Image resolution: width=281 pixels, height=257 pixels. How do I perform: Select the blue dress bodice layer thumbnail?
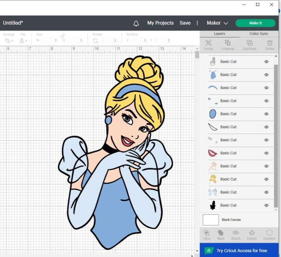pyautogui.click(x=213, y=75)
